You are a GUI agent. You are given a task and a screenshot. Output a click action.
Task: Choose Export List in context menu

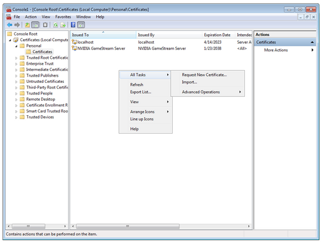[x=146, y=92]
